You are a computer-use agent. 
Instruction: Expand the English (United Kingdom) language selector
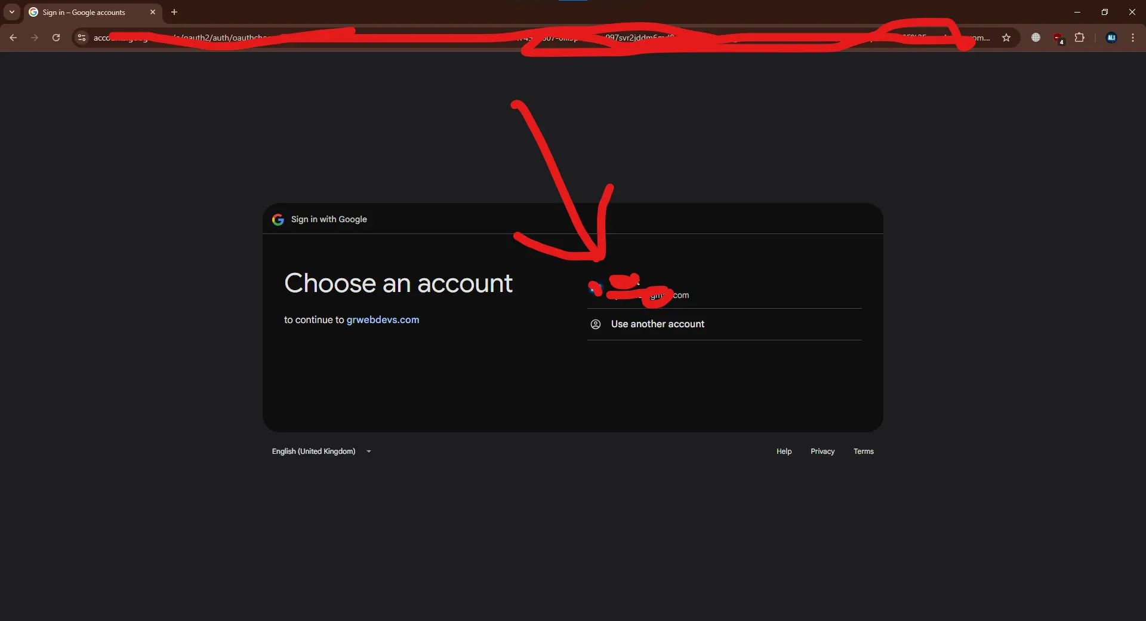(x=322, y=451)
